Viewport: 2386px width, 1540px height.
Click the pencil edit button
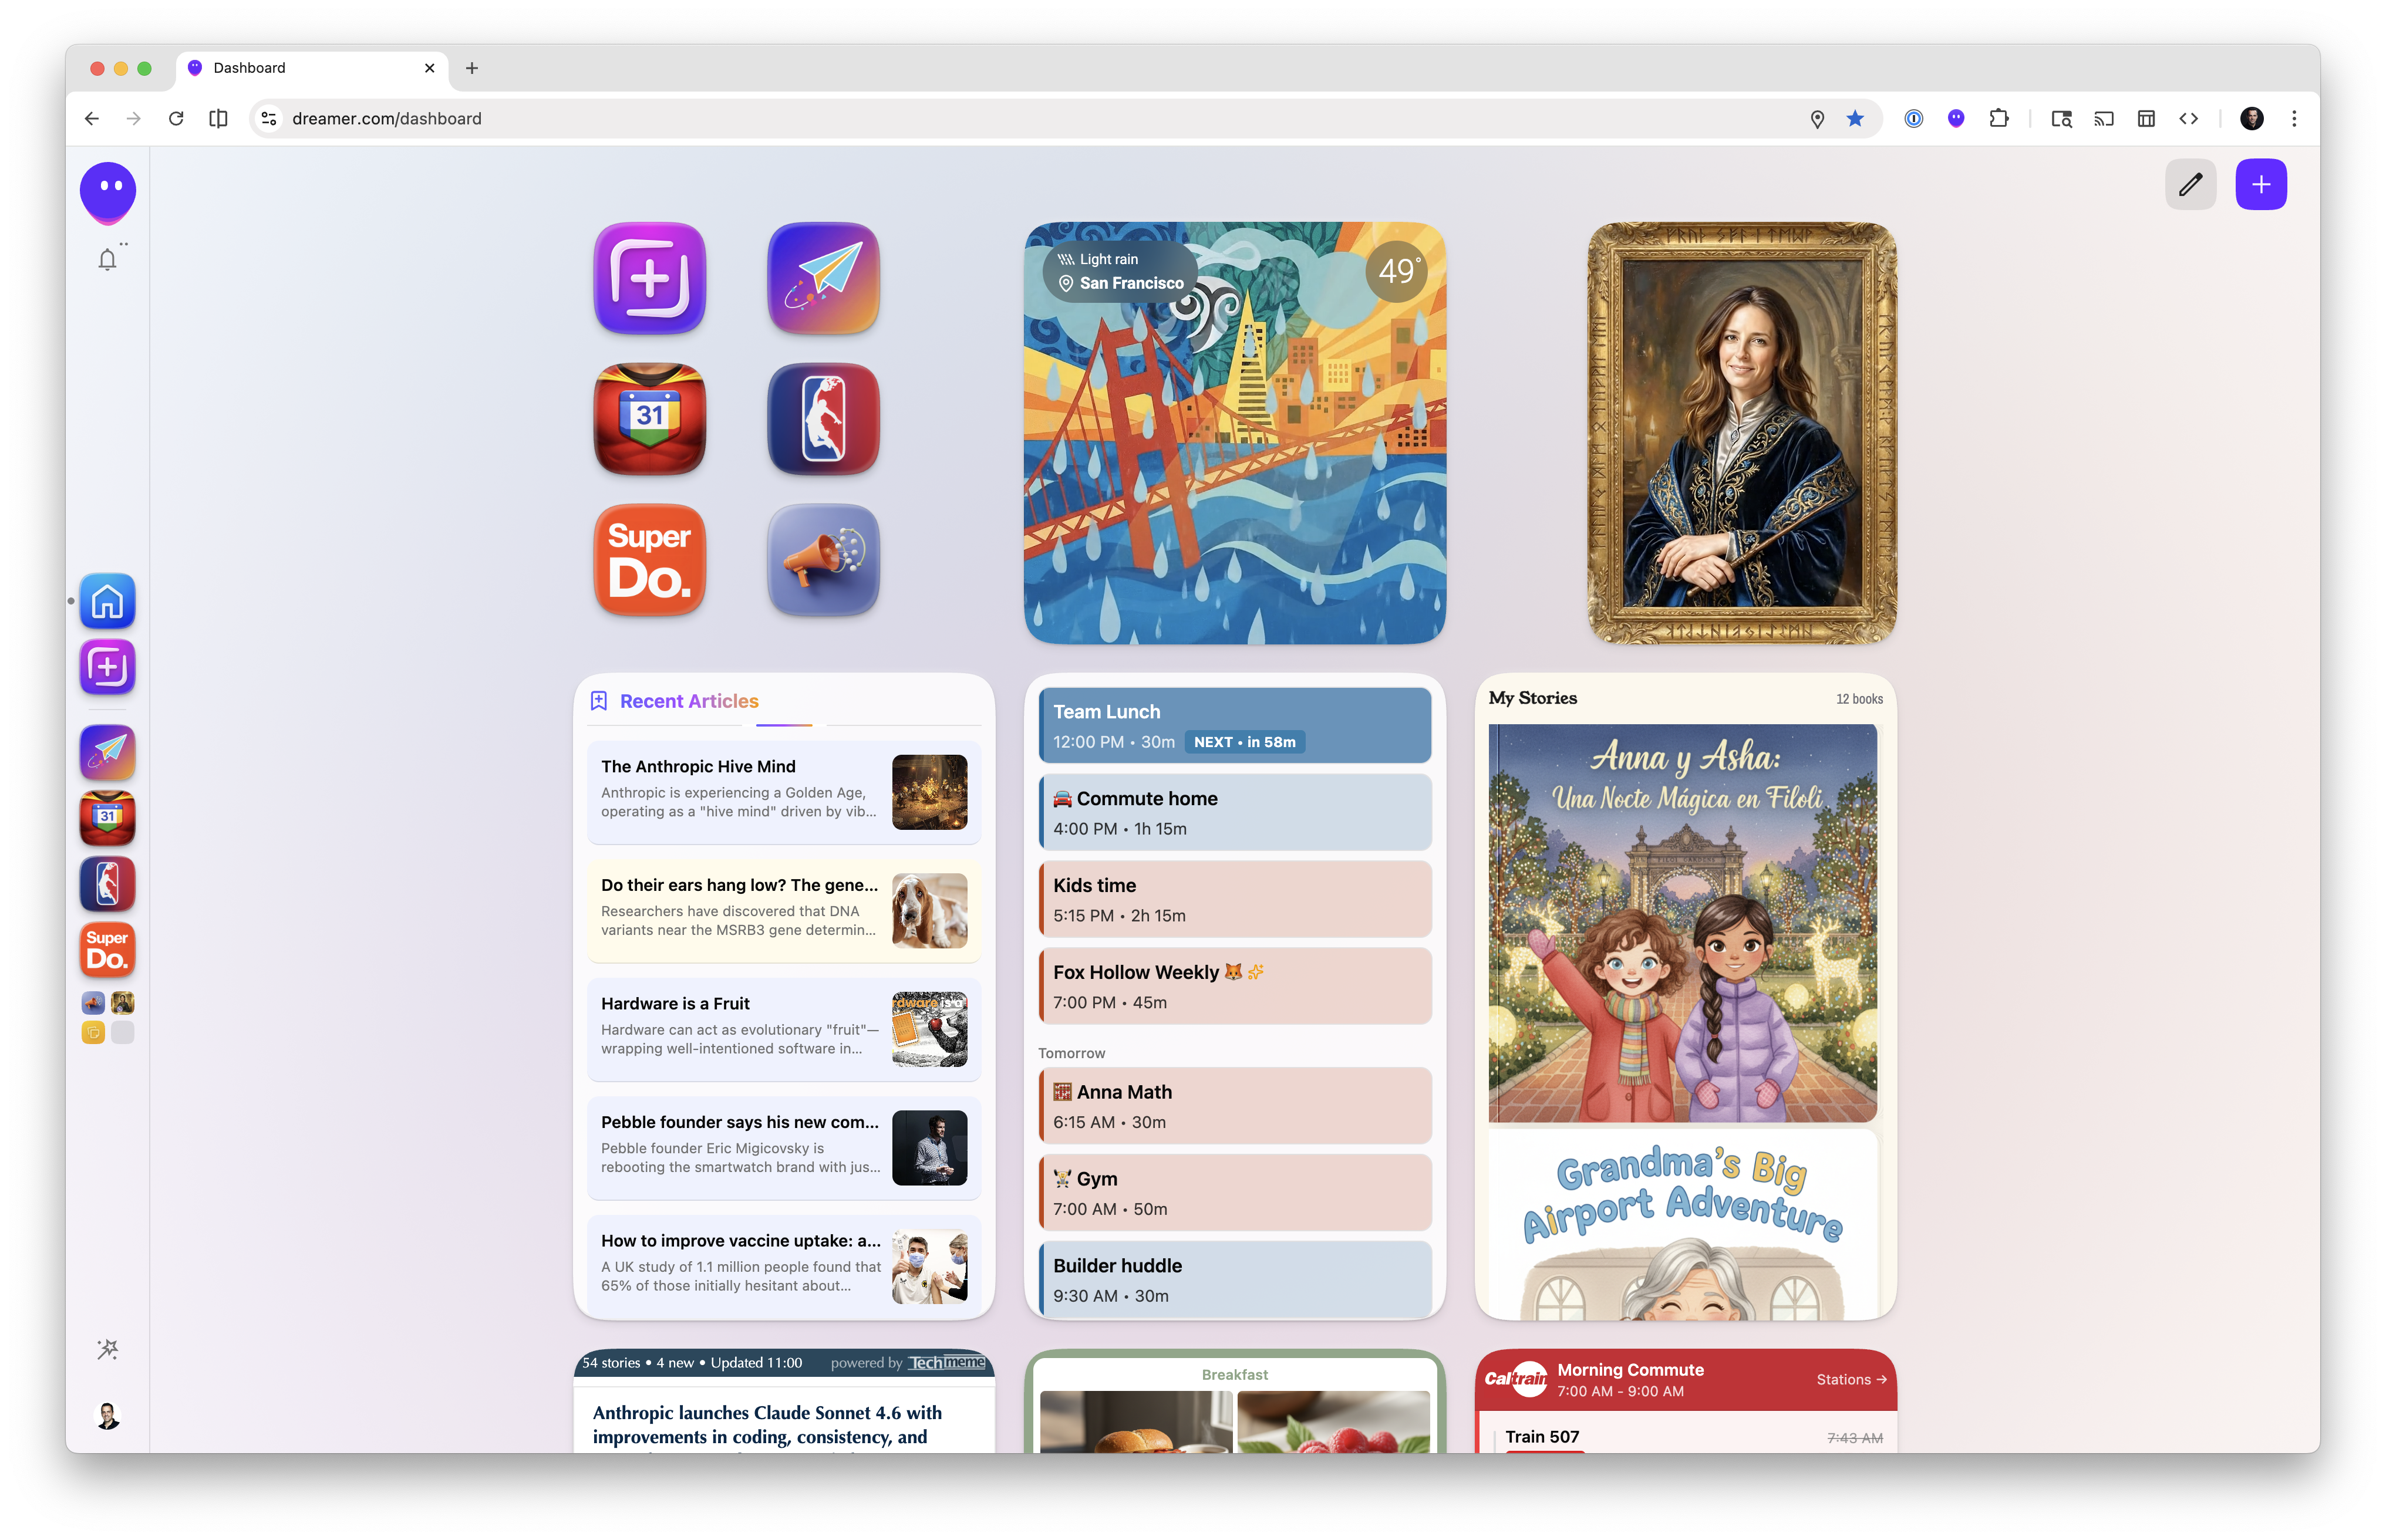coord(2191,184)
